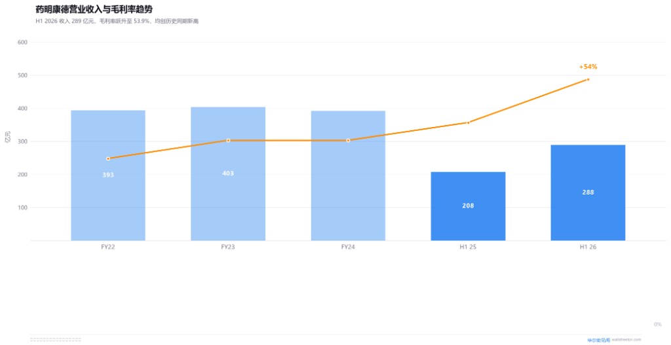Image resolution: width=671 pixels, height=345 pixels.
Task: Click the orange line marker above FY22
Action: point(108,158)
